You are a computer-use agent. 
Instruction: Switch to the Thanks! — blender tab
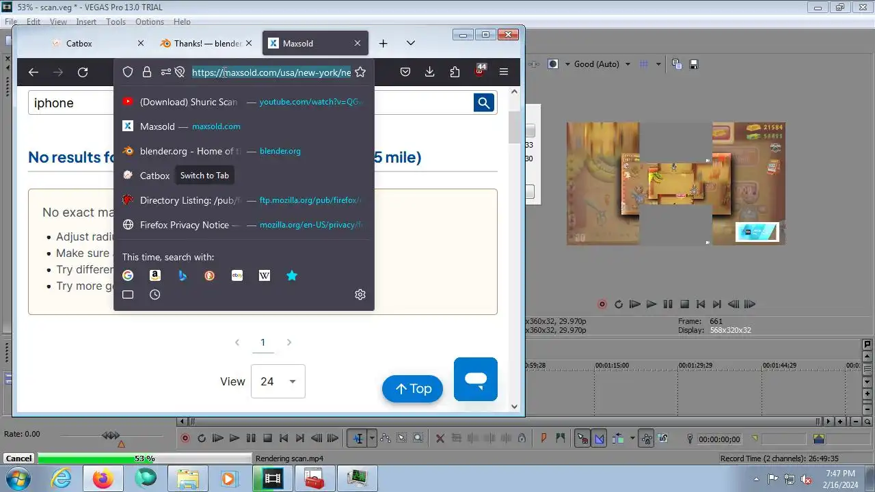click(x=207, y=43)
